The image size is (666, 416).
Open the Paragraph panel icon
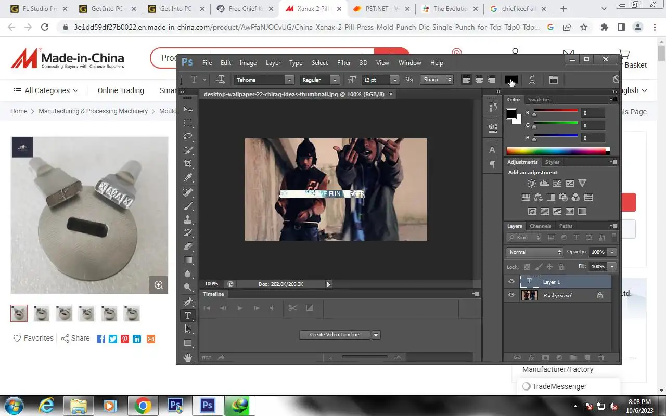493,164
